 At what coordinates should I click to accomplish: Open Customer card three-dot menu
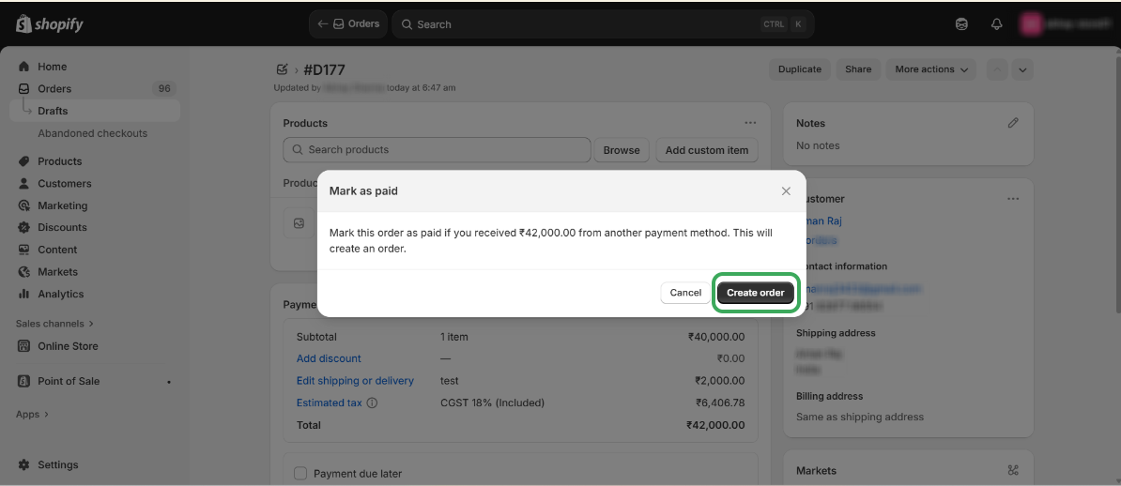(x=1013, y=199)
